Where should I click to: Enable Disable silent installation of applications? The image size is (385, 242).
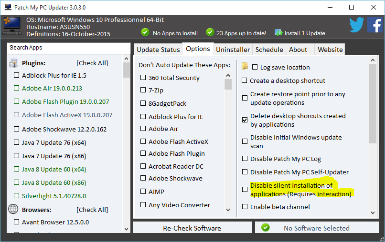click(x=245, y=189)
